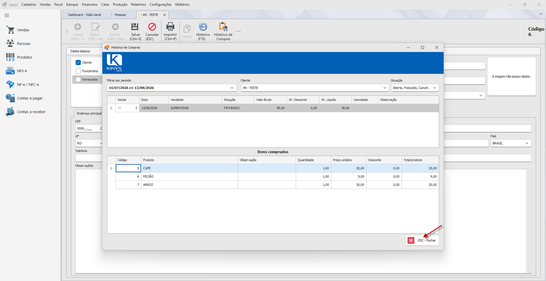Open Contas a pagar sidebar icon
Image resolution: width=546 pixels, height=281 pixels.
point(10,98)
